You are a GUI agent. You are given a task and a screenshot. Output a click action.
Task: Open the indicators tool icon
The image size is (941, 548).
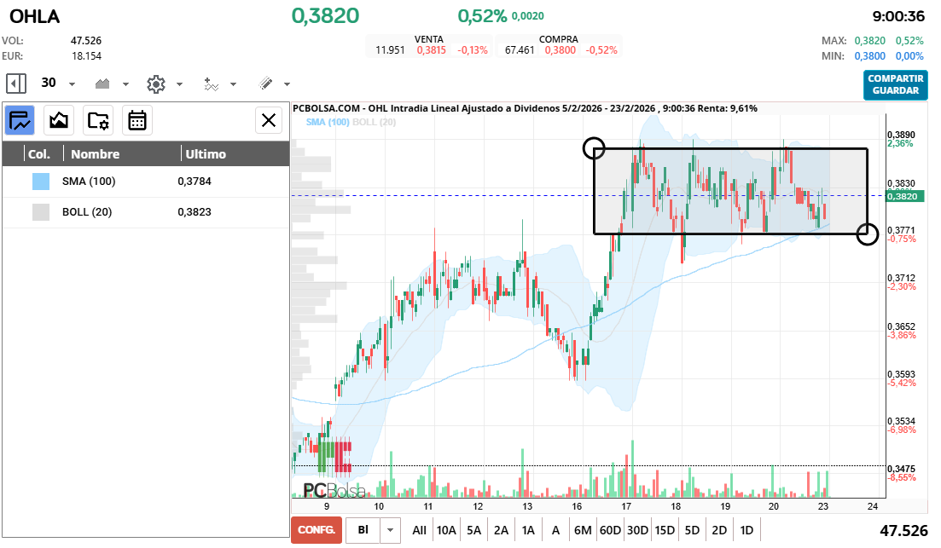(212, 84)
